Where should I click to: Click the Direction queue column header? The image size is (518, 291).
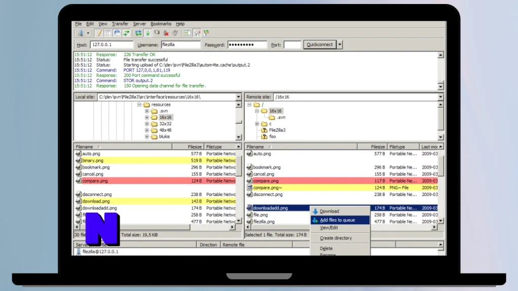tap(208, 245)
